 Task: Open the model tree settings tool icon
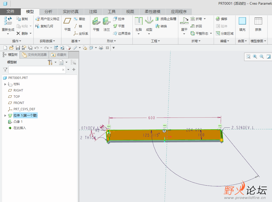click(x=50, y=62)
